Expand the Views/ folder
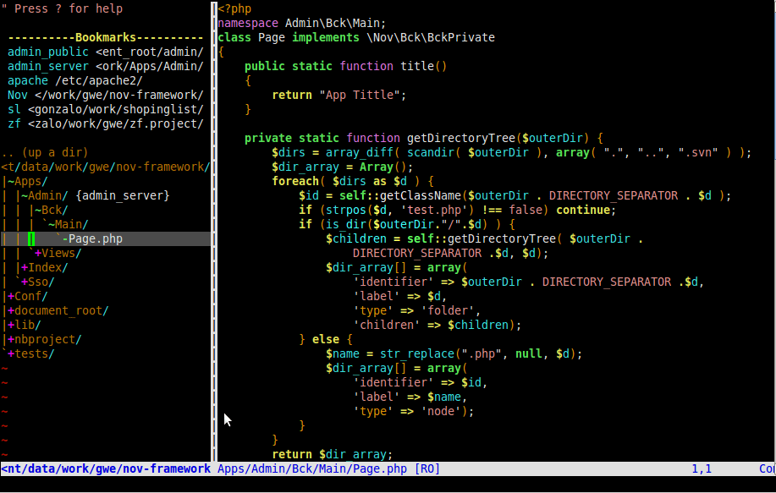 (58, 253)
